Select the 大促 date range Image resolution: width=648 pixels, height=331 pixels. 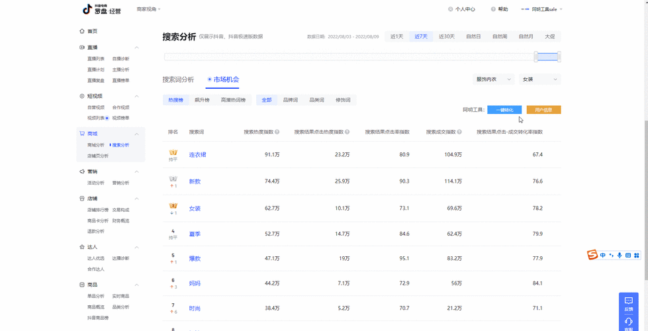(549, 36)
